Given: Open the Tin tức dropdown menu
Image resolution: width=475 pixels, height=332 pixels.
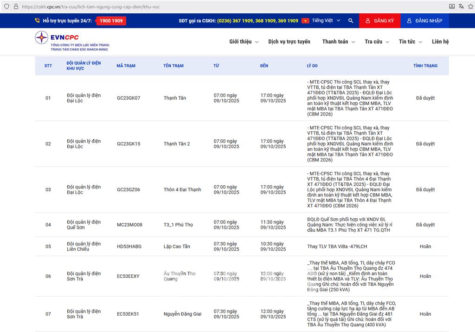Looking at the screenshot, I should (x=410, y=42).
